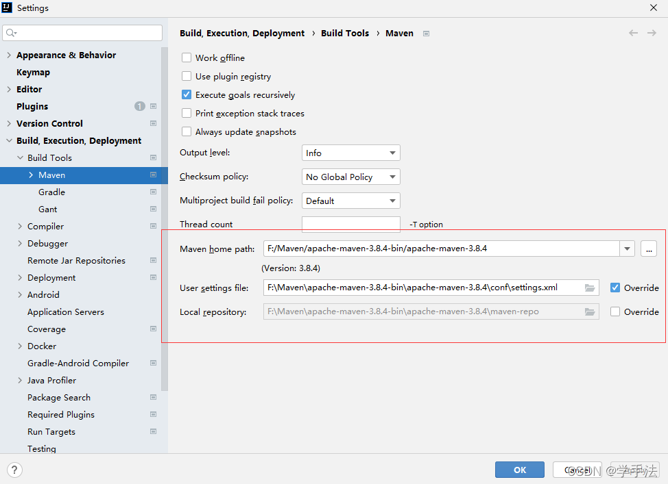Navigate back with the left arrow

tap(634, 33)
